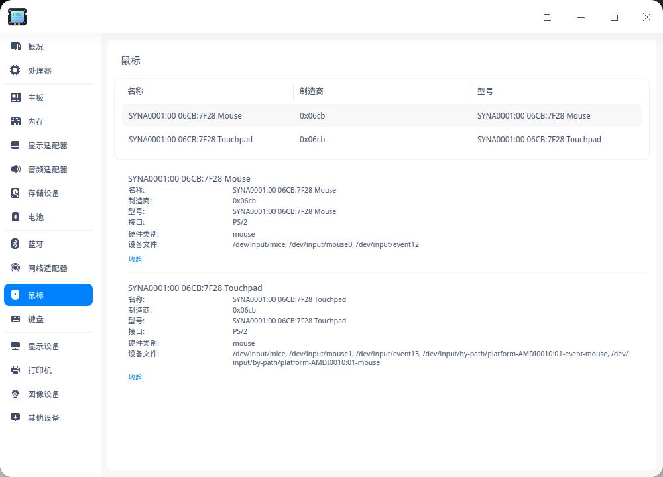Click the Printer (打印机) icon
Screen dimensions: 663x477
click(x=15, y=370)
